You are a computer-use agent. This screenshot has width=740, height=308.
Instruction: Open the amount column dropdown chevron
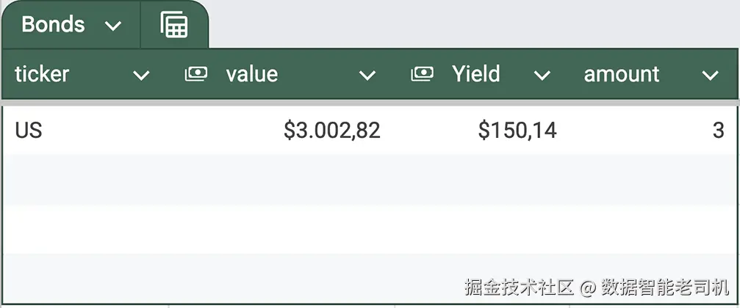709,75
